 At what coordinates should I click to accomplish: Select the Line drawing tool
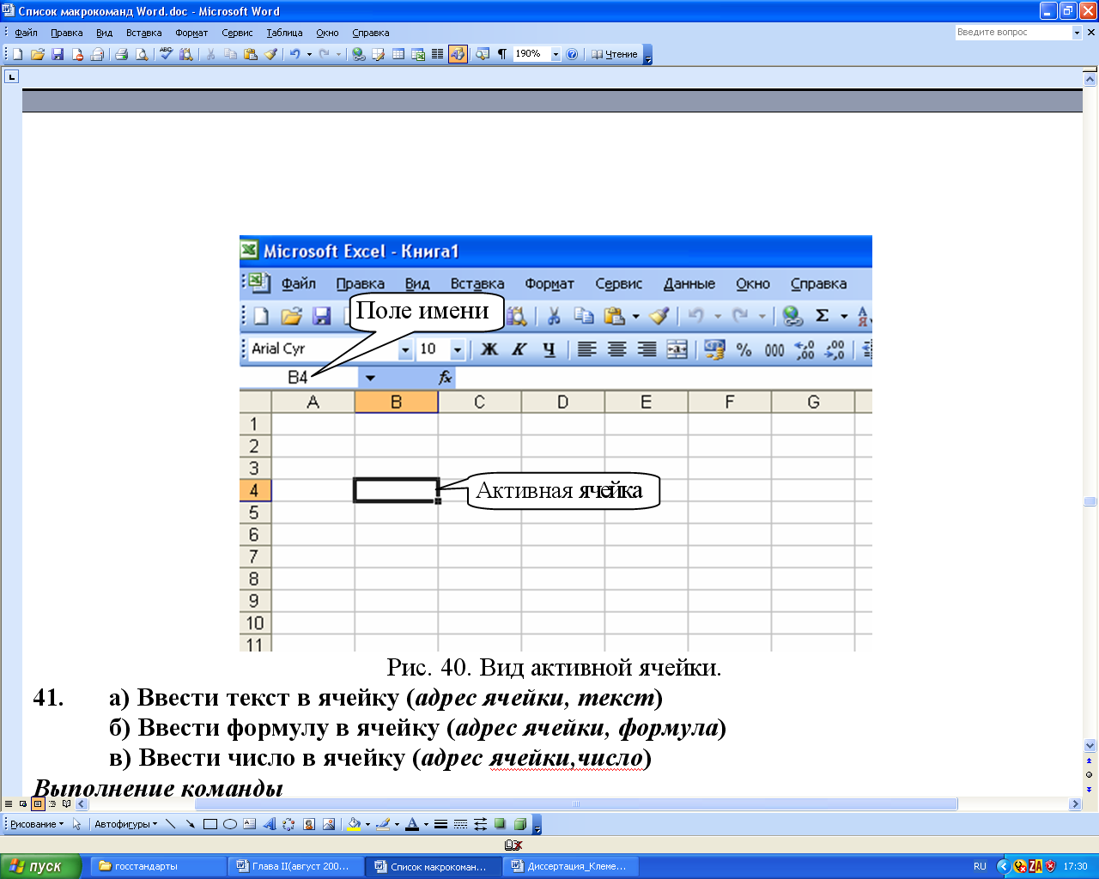tap(170, 824)
